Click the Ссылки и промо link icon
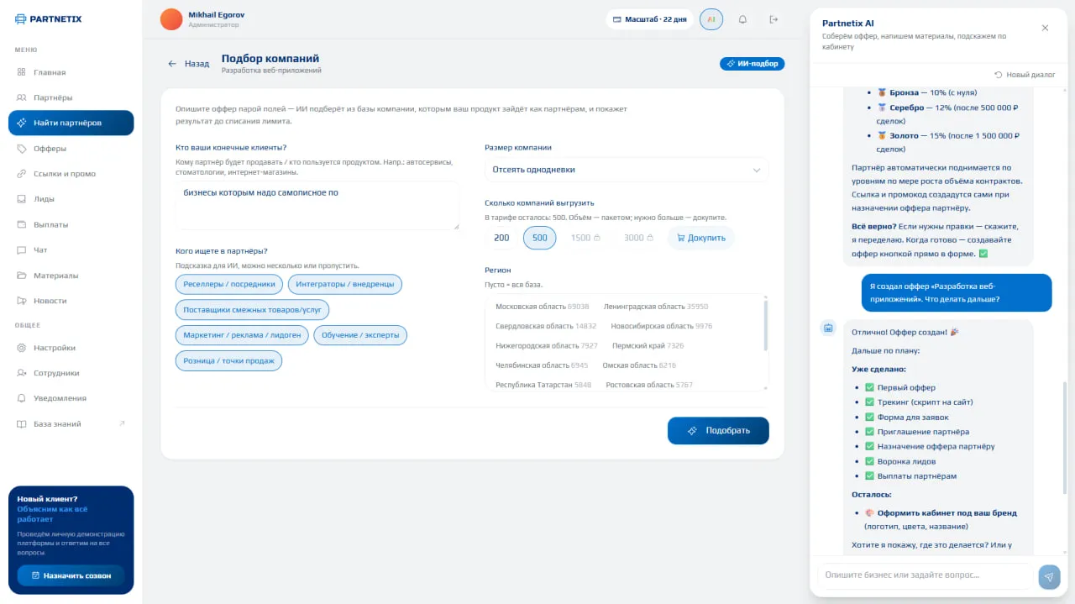 tap(22, 174)
